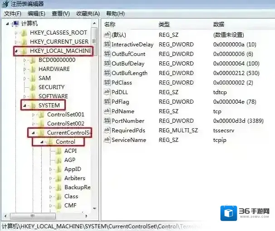Click the DWORD icon beside PdFlag
Viewport: 275px width, 231px height.
[107, 101]
